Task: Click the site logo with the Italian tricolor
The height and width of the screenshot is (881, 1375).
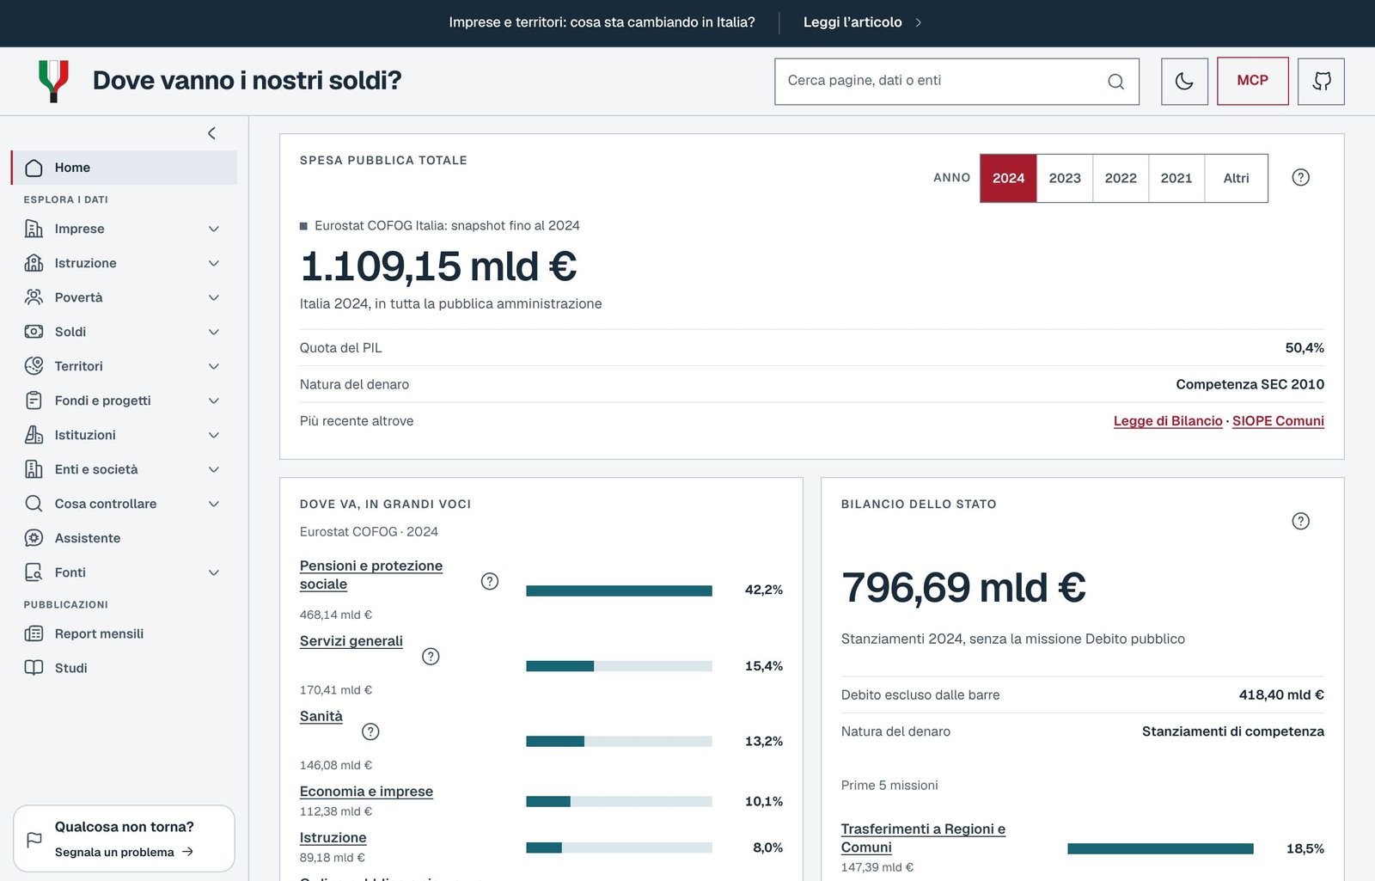Action: pos(54,81)
